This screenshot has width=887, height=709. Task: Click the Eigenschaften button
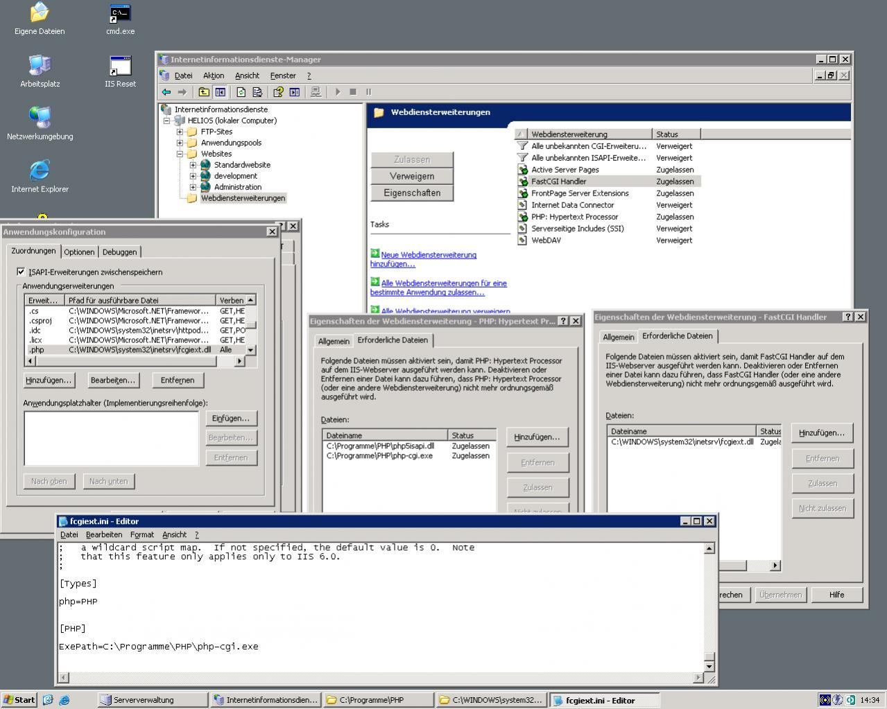[412, 193]
